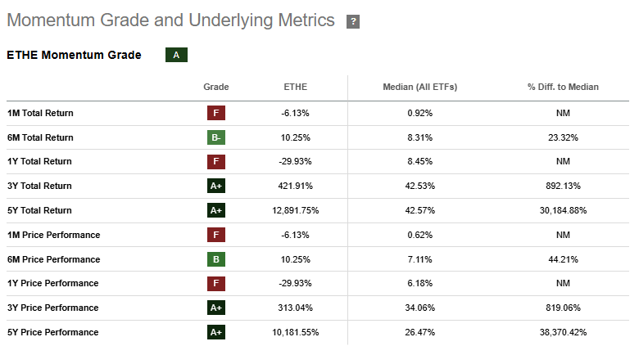Click the F grade badge for 1M Total Return
639x355 pixels.
point(216,113)
